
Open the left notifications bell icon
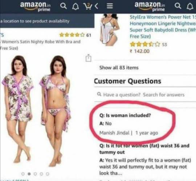click(x=75, y=6)
